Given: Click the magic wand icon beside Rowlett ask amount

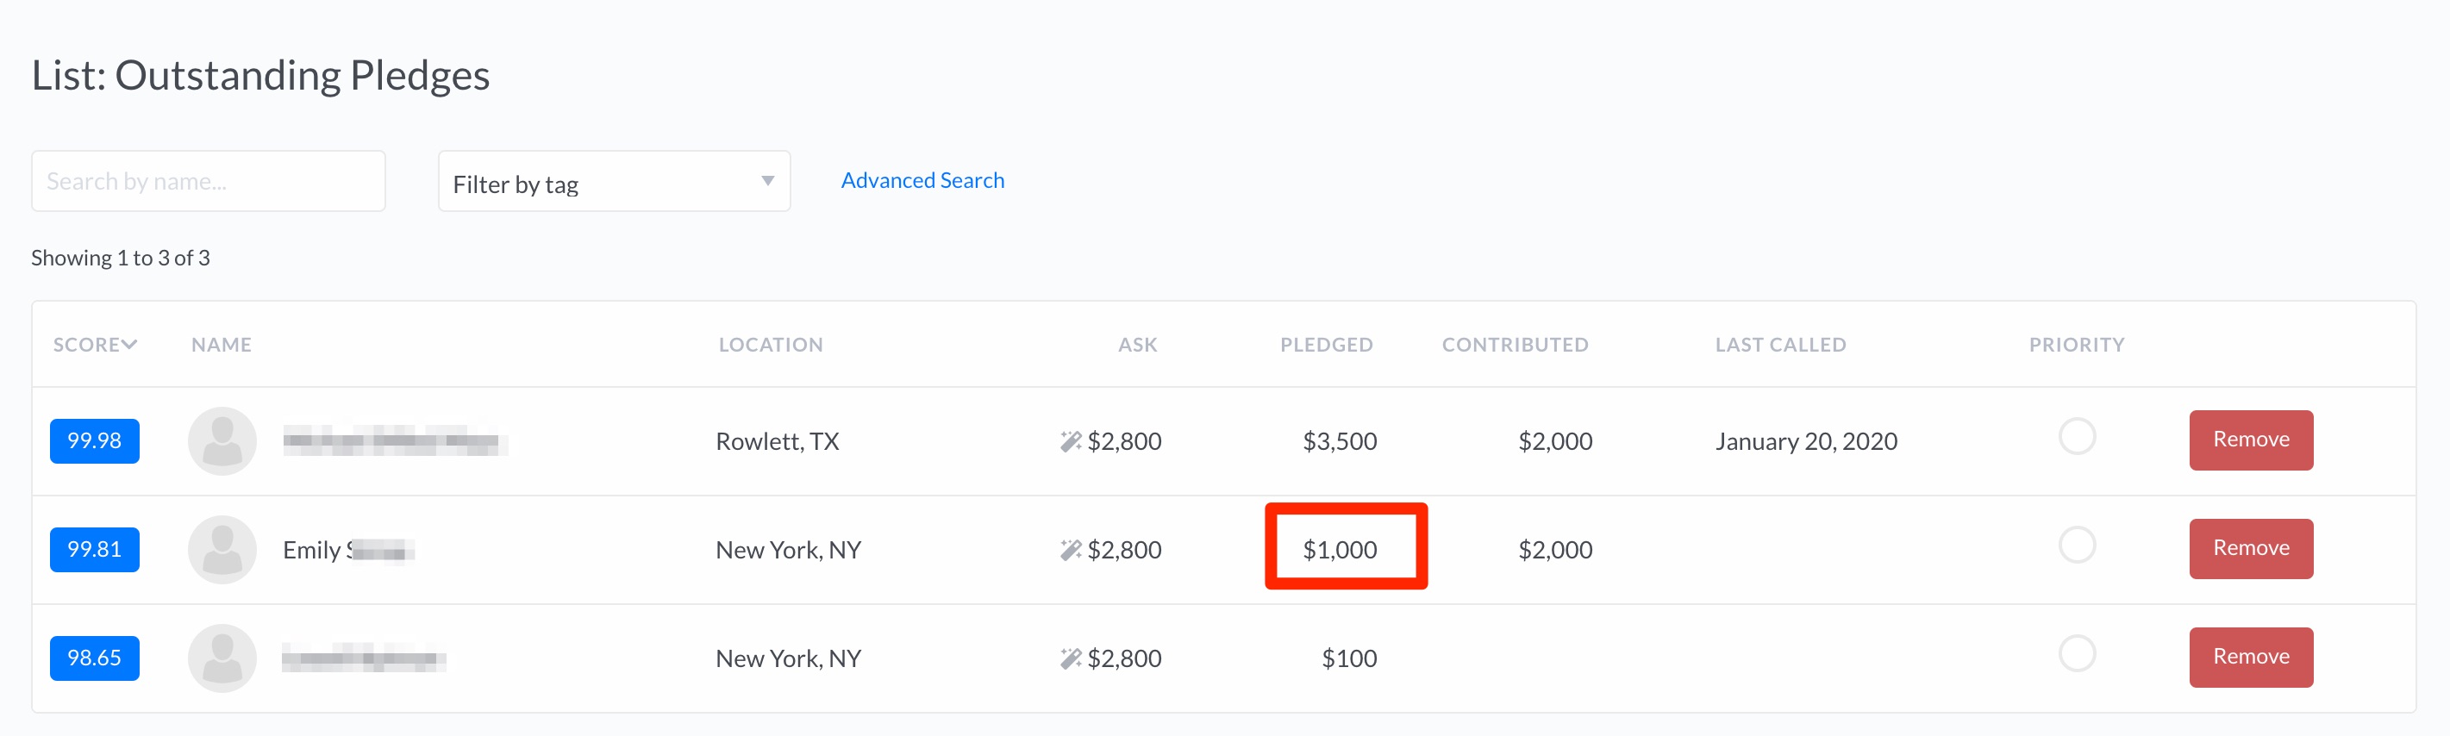Looking at the screenshot, I should pos(1071,441).
